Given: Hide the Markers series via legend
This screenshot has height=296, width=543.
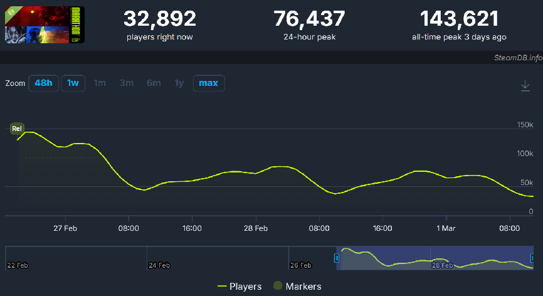Looking at the screenshot, I should (297, 287).
